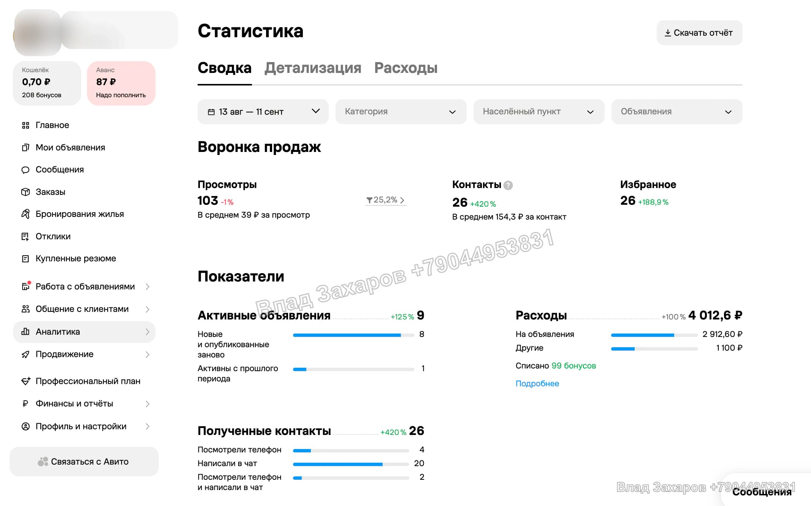Click the Профиль и настройки icon
This screenshot has height=506, width=811.
click(25, 426)
